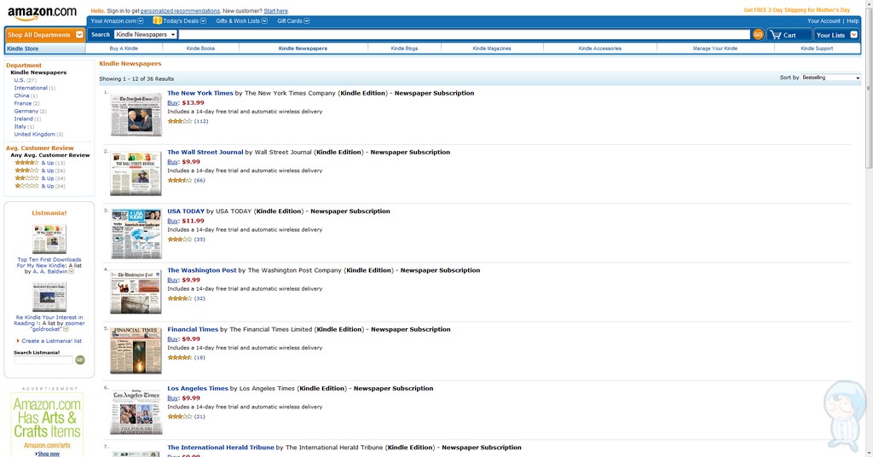Expand the A. A. Baldwin author menu
This screenshot has width=873, height=457.
pyautogui.click(x=72, y=272)
